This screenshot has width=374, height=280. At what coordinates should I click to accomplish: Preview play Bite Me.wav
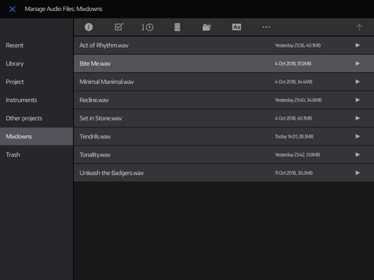tap(357, 63)
